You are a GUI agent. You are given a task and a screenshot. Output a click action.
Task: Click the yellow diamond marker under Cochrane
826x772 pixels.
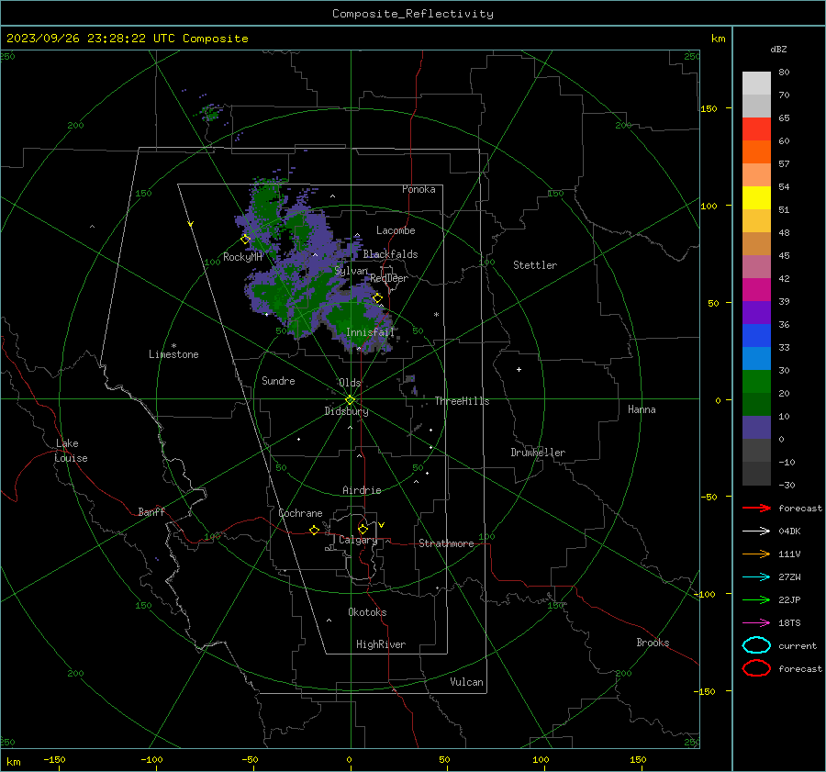pyautogui.click(x=315, y=530)
